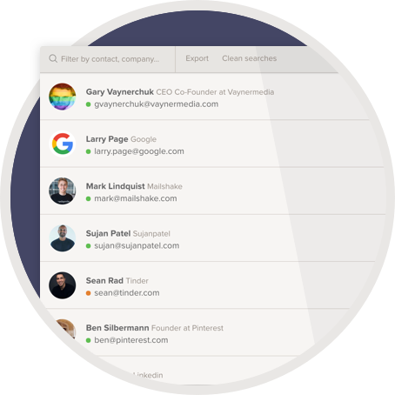This screenshot has height=395, width=395.
Task: Click the name Gary Vaynerchuk
Action: 119,92
